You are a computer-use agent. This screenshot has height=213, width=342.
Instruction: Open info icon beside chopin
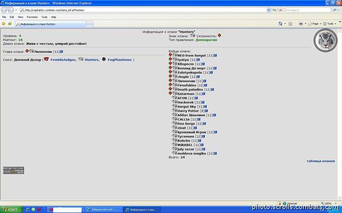point(198,77)
